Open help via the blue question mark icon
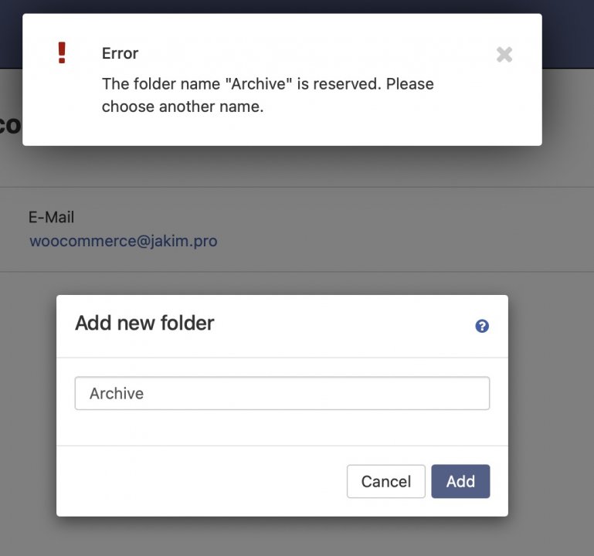Image resolution: width=594 pixels, height=556 pixels. point(482,326)
